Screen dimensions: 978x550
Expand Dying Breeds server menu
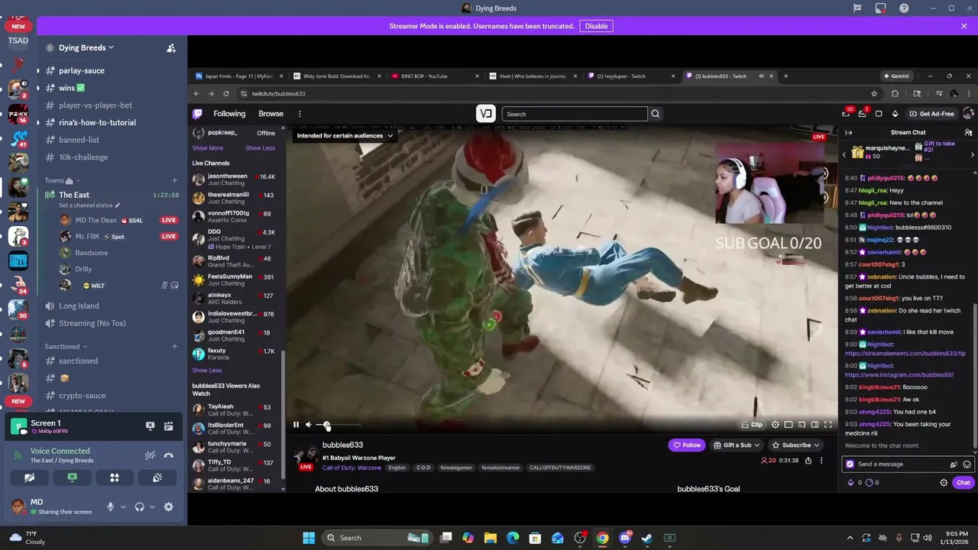click(86, 47)
